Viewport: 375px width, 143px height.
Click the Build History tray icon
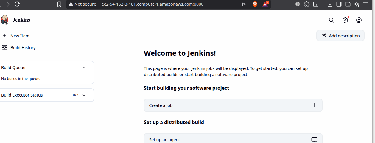(4, 47)
